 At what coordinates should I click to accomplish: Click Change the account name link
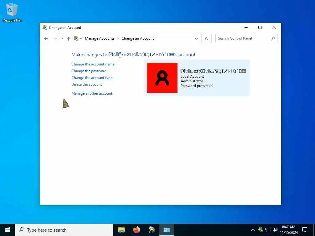(93, 64)
